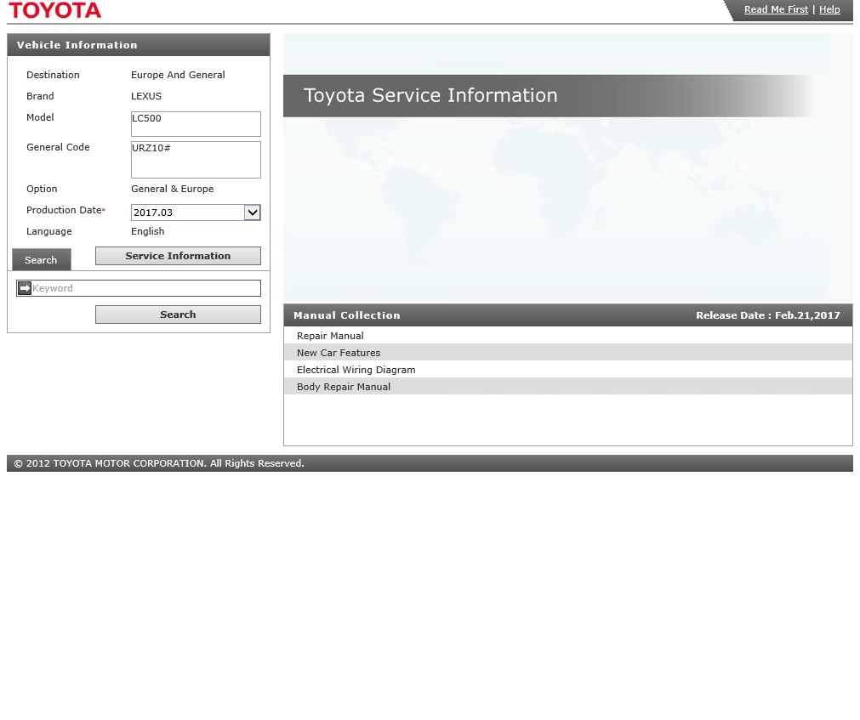Click the LEXUS brand value
Screen dimensions: 860x720
146,96
